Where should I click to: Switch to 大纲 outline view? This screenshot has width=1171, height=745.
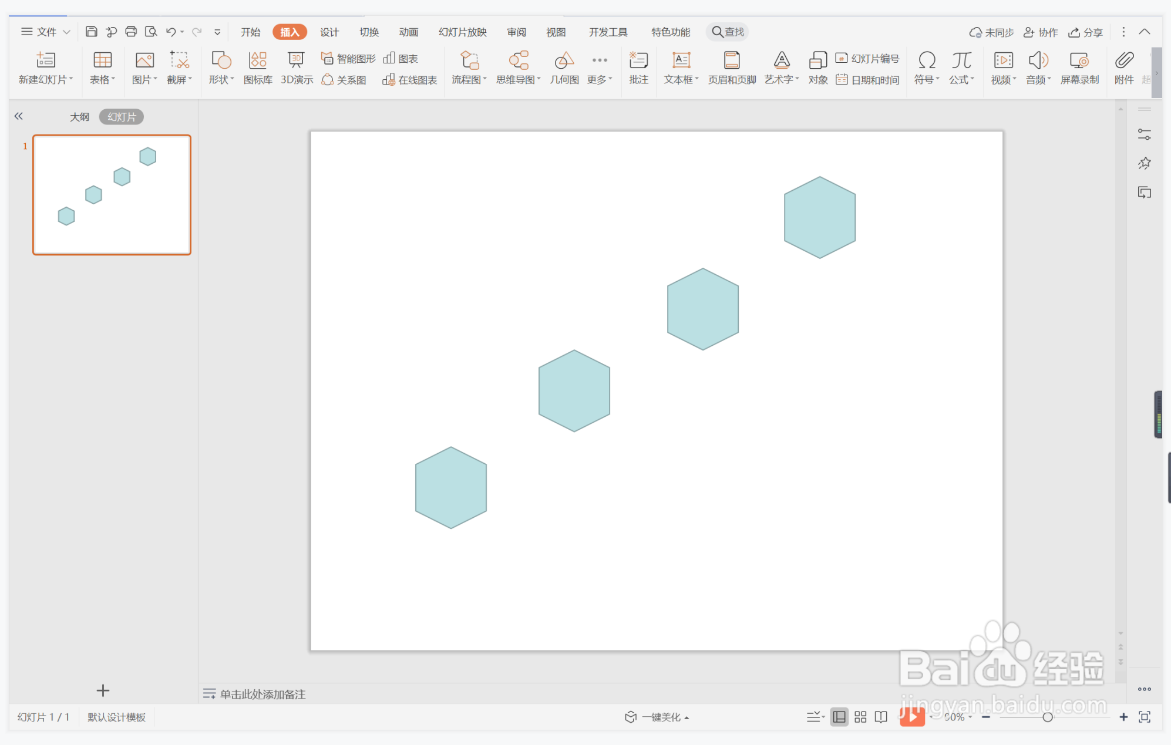(x=79, y=117)
